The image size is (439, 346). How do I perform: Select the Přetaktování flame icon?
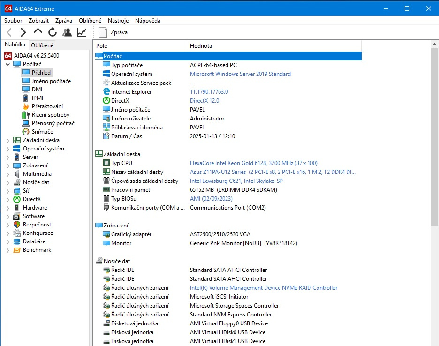pyautogui.click(x=26, y=106)
